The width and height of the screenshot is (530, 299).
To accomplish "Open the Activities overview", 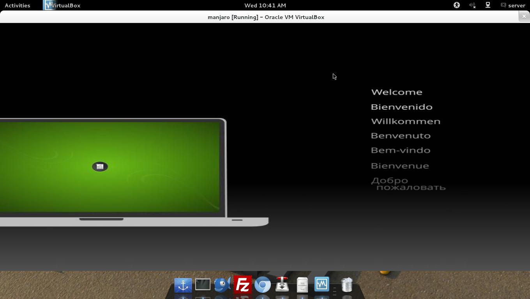I will coord(17,5).
